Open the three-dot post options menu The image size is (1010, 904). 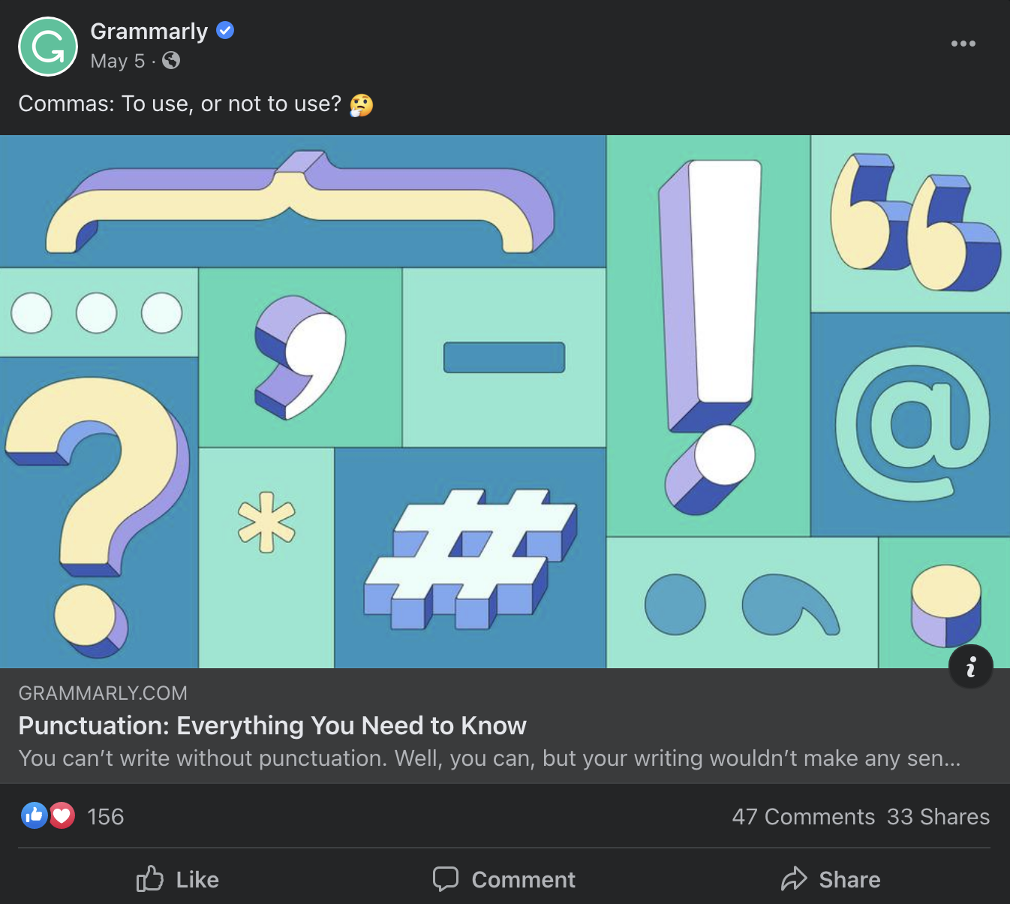(x=963, y=44)
